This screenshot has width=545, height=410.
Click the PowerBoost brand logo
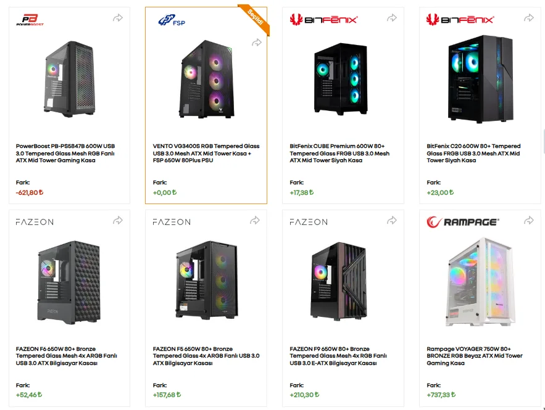[30, 20]
